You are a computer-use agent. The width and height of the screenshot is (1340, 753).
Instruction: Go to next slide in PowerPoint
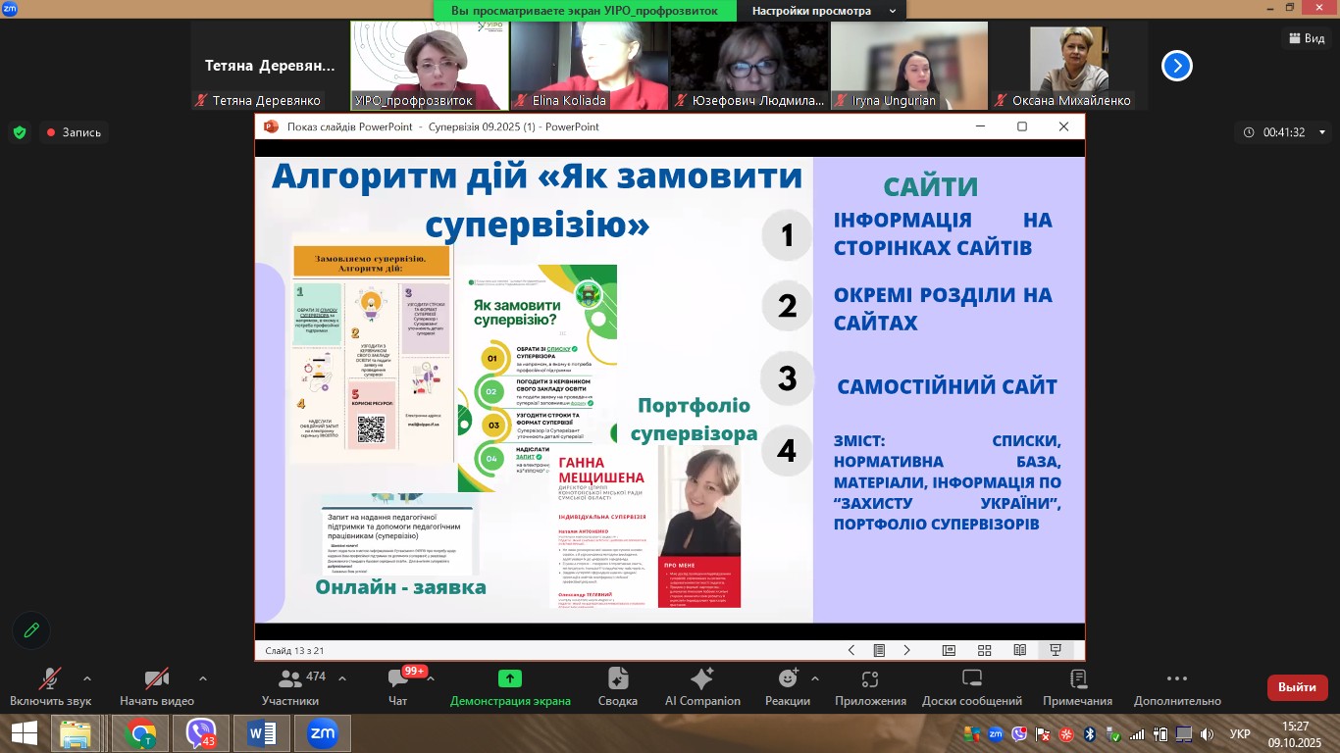(x=906, y=650)
